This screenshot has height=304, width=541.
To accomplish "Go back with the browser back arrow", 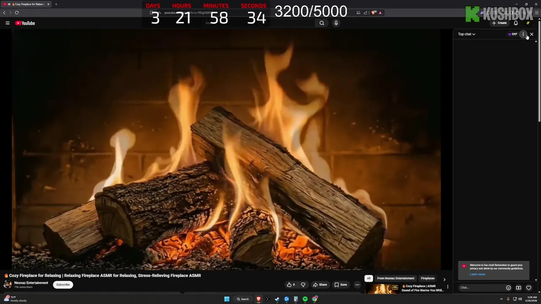I will pyautogui.click(x=4, y=13).
